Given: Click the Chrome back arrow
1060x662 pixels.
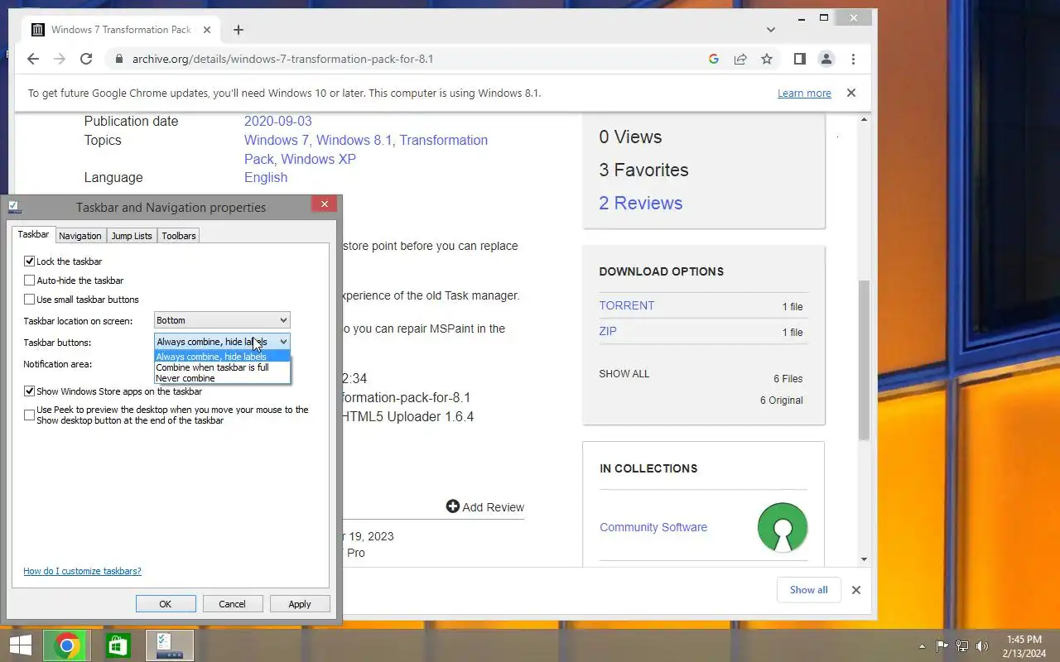Looking at the screenshot, I should pyautogui.click(x=33, y=59).
